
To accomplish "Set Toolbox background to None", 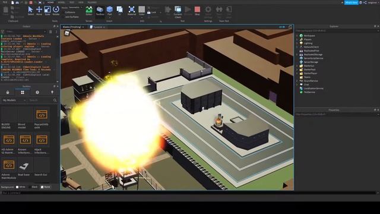I will click(45, 187).
